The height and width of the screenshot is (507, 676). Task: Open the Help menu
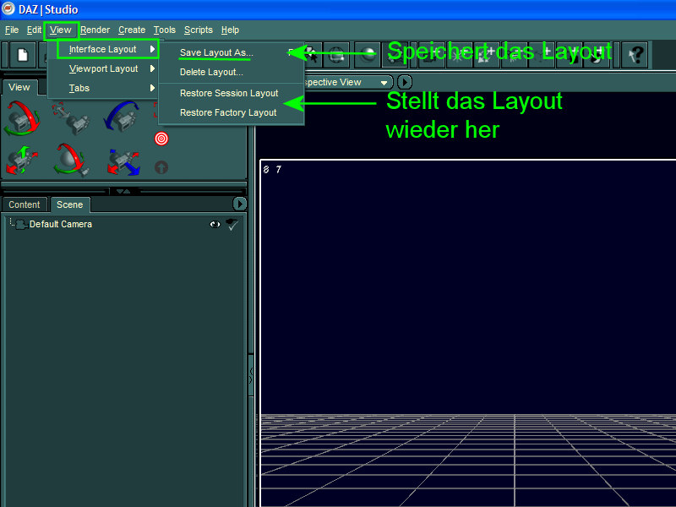230,30
